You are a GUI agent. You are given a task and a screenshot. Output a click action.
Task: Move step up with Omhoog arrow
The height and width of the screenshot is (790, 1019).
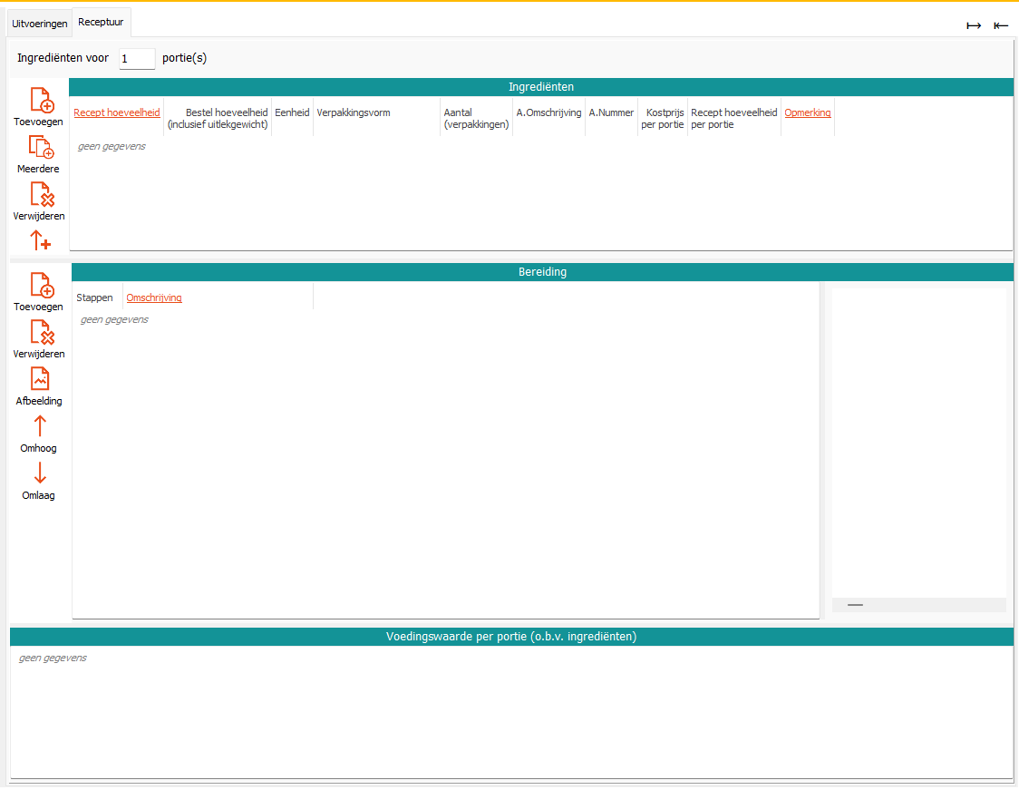click(x=40, y=426)
